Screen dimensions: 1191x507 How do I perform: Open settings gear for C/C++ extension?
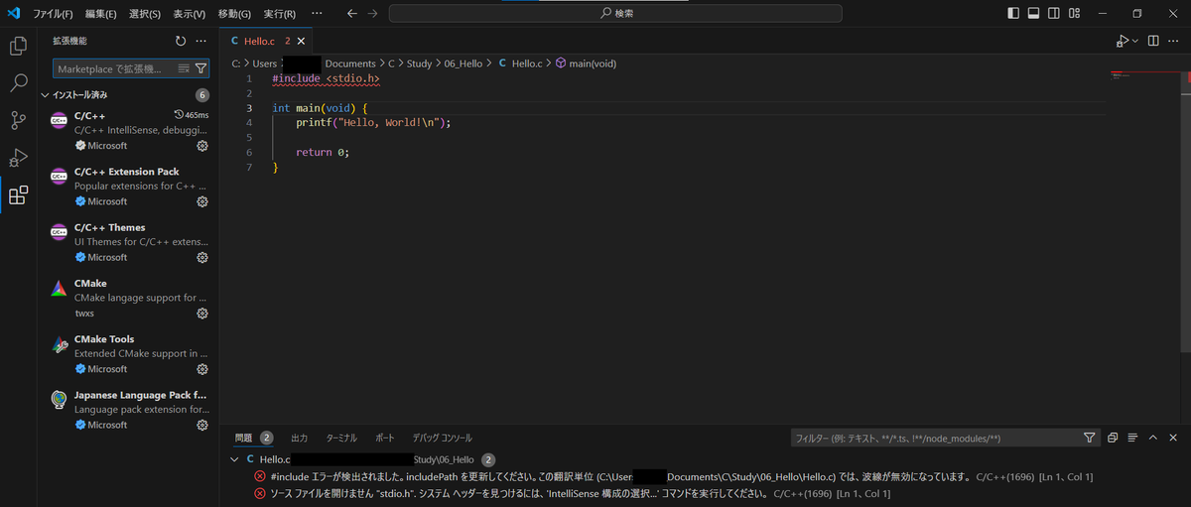(x=202, y=146)
